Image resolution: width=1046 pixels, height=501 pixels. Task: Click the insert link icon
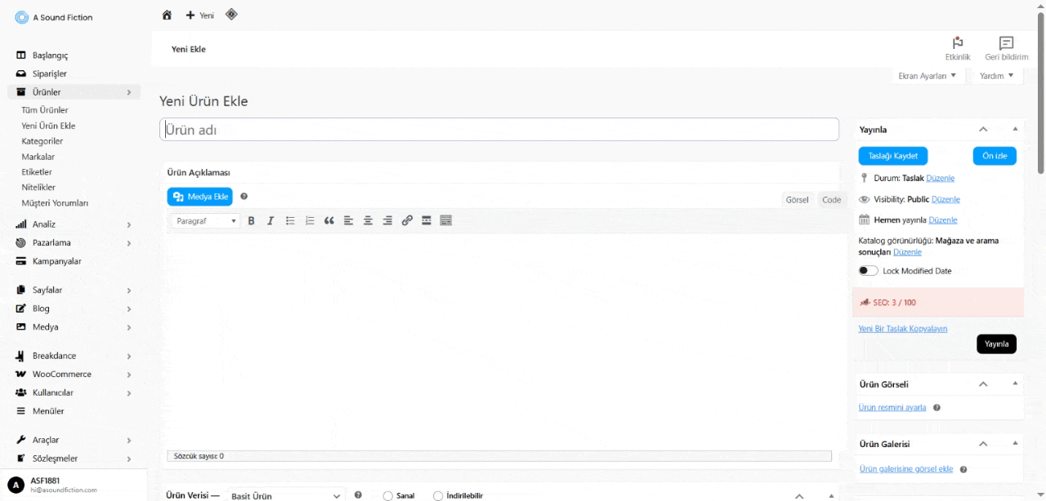(407, 220)
